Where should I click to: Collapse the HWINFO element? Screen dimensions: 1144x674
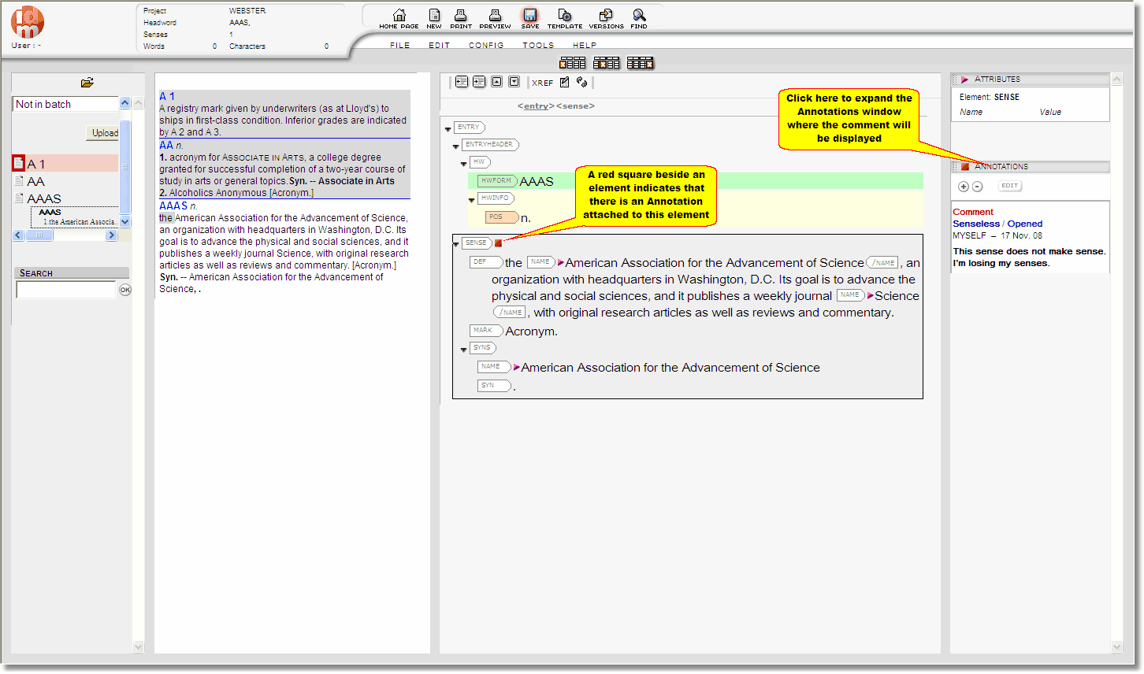pyautogui.click(x=472, y=200)
